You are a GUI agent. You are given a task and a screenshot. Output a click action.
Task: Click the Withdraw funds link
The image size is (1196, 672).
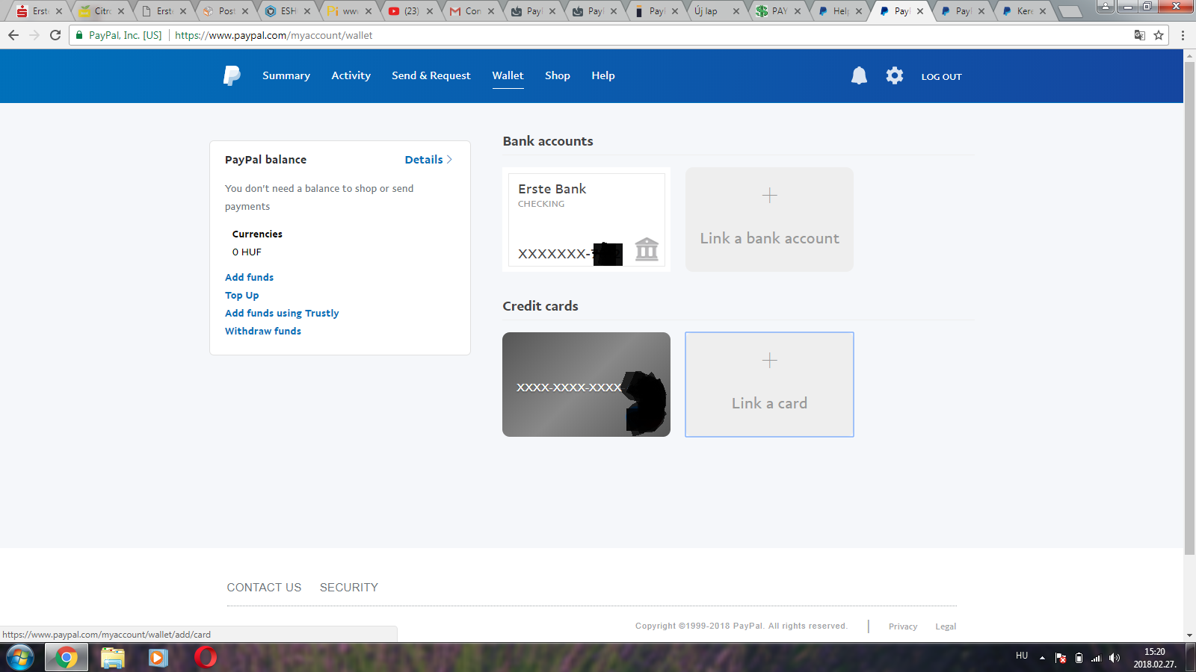tap(263, 331)
